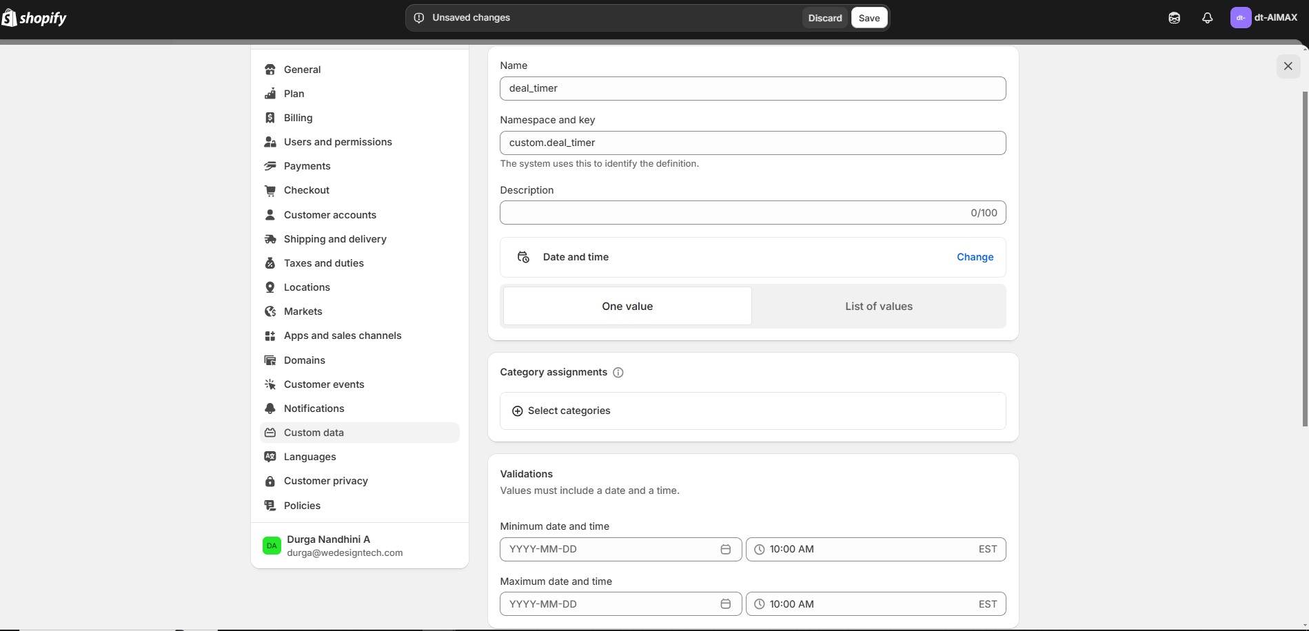Click the dt-AIMAX store avatar
This screenshot has height=631, width=1309.
click(1240, 18)
